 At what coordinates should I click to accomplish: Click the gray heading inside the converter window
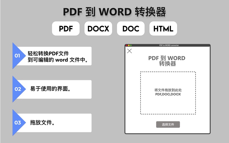pos(167,61)
